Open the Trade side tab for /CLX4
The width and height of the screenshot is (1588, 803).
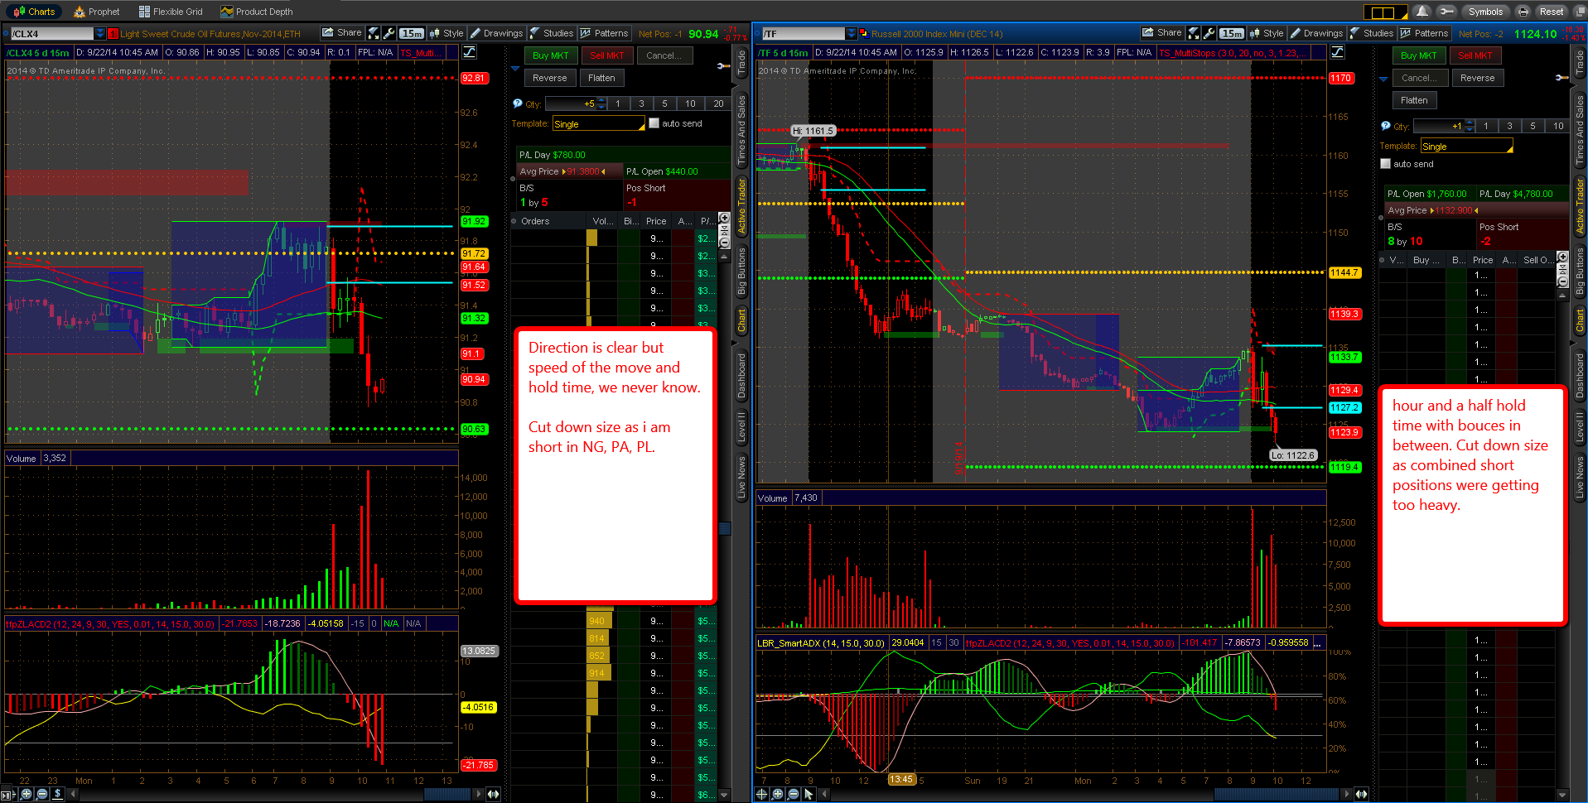pos(741,64)
